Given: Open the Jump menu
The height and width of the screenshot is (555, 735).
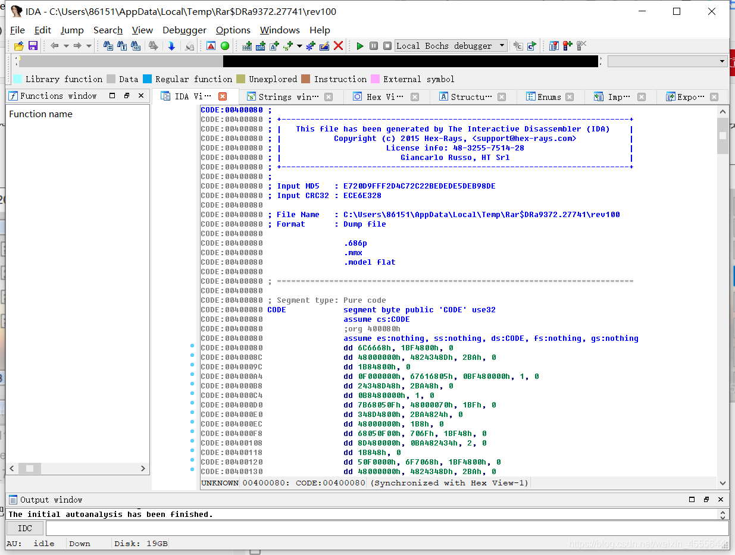Looking at the screenshot, I should pos(72,30).
